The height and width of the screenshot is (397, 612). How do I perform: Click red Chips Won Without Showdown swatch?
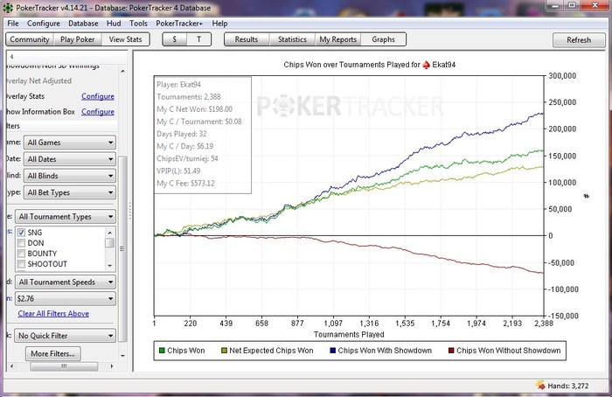point(451,351)
